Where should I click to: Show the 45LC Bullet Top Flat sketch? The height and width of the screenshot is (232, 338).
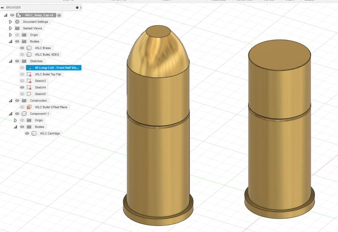pyautogui.click(x=22, y=75)
